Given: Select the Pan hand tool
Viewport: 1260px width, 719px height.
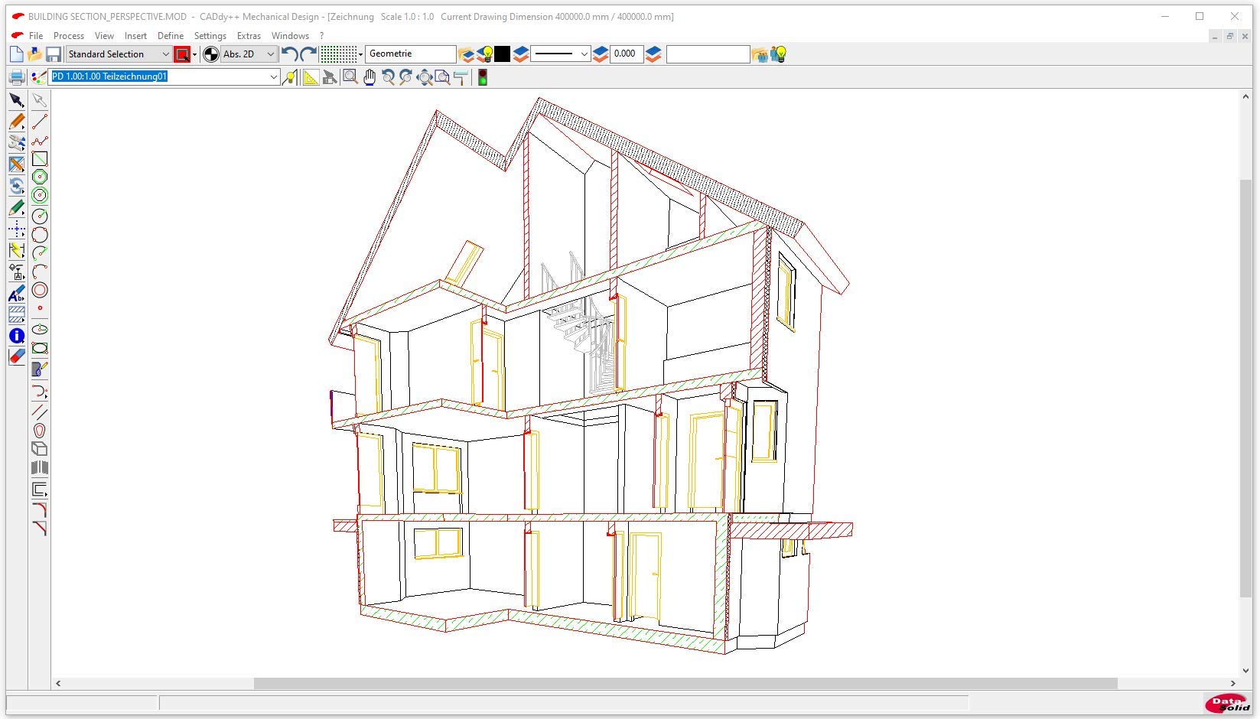Looking at the screenshot, I should click(370, 77).
